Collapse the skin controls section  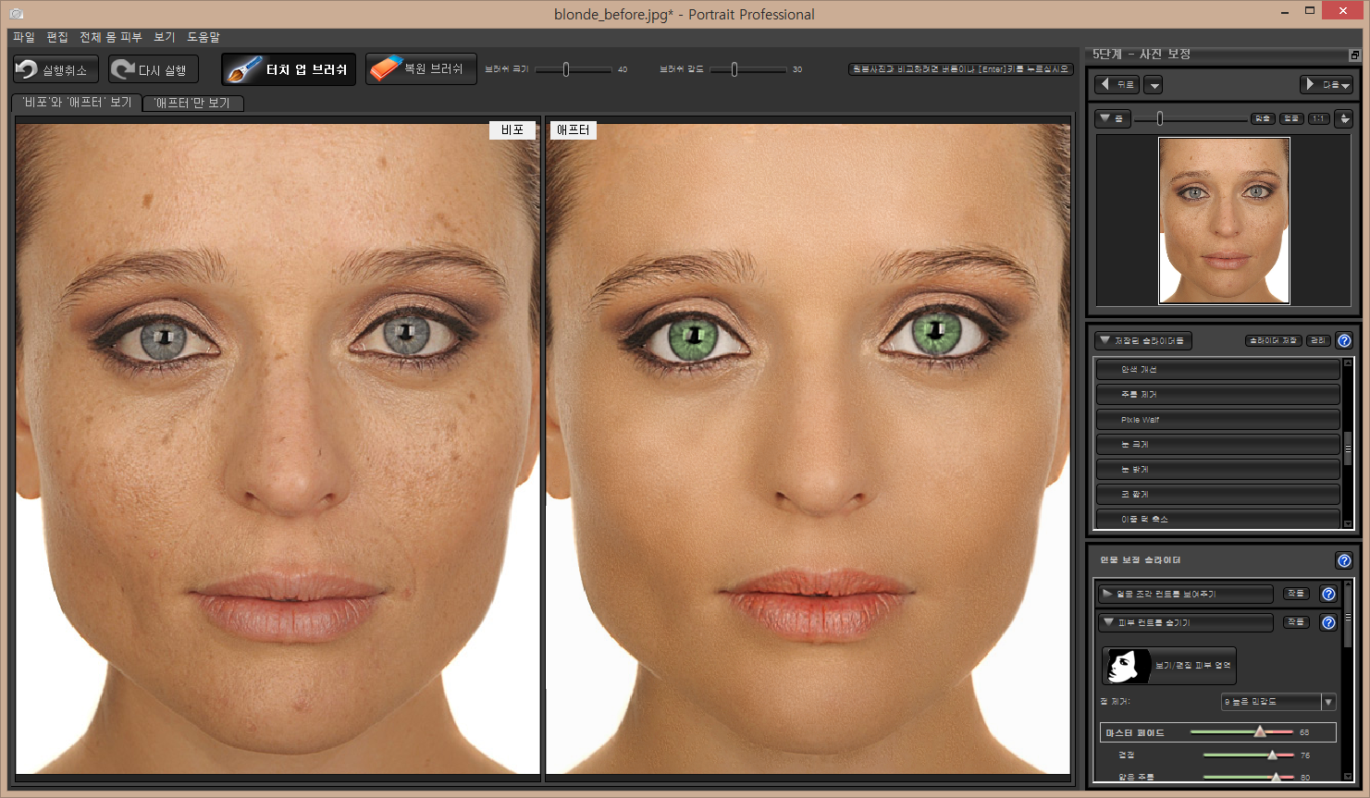pyautogui.click(x=1186, y=622)
